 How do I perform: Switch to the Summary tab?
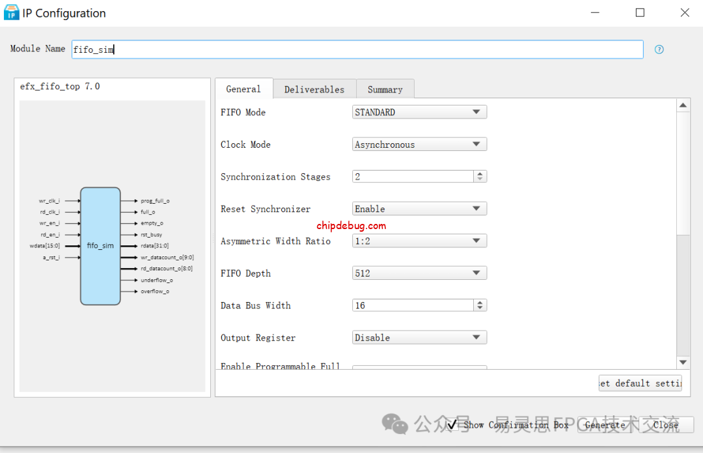pos(385,89)
